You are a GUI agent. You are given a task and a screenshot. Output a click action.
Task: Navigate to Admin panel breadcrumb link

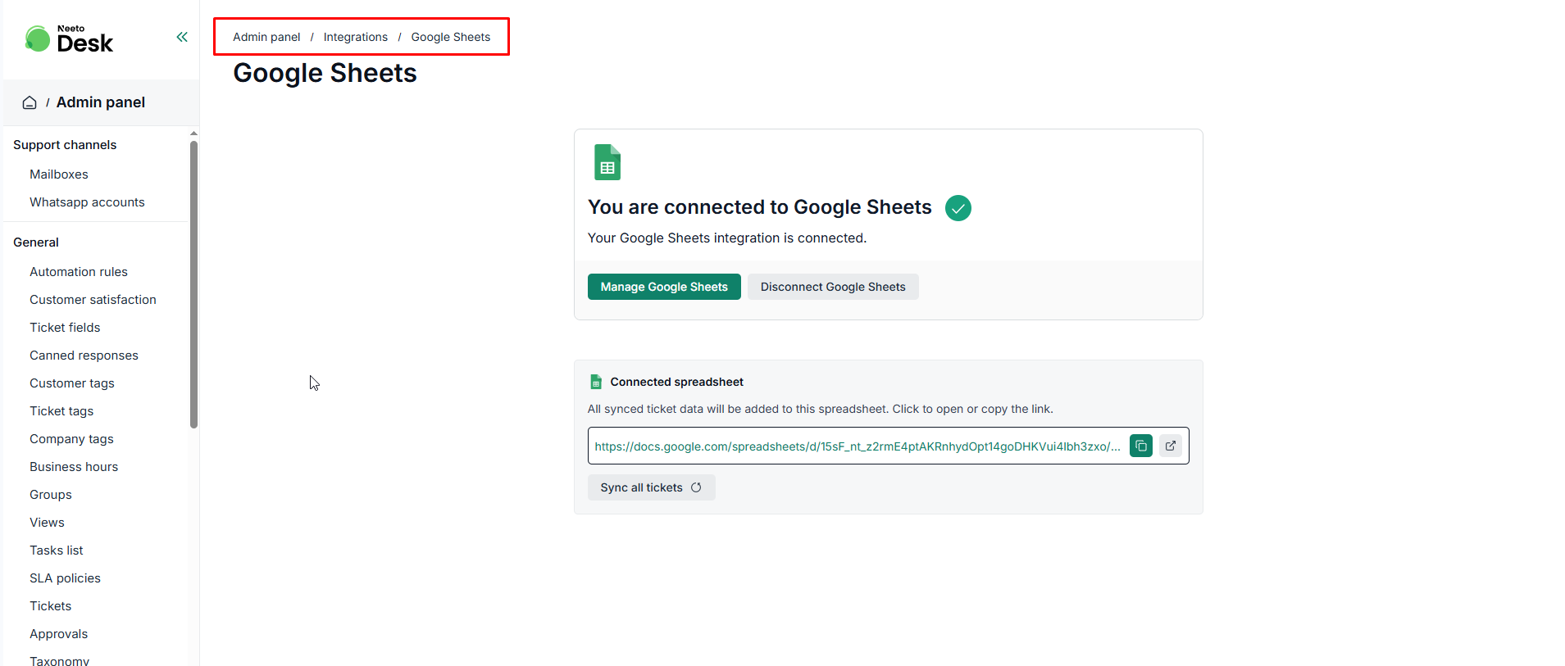tap(266, 37)
